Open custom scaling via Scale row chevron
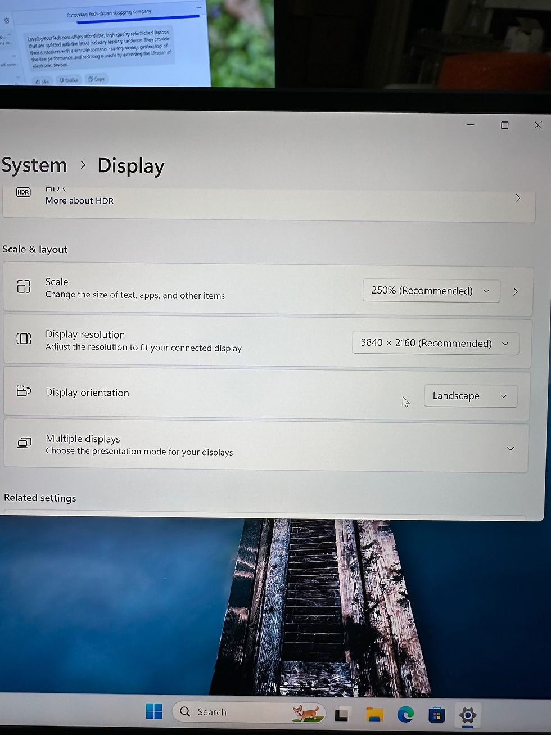551x735 pixels. 516,292
